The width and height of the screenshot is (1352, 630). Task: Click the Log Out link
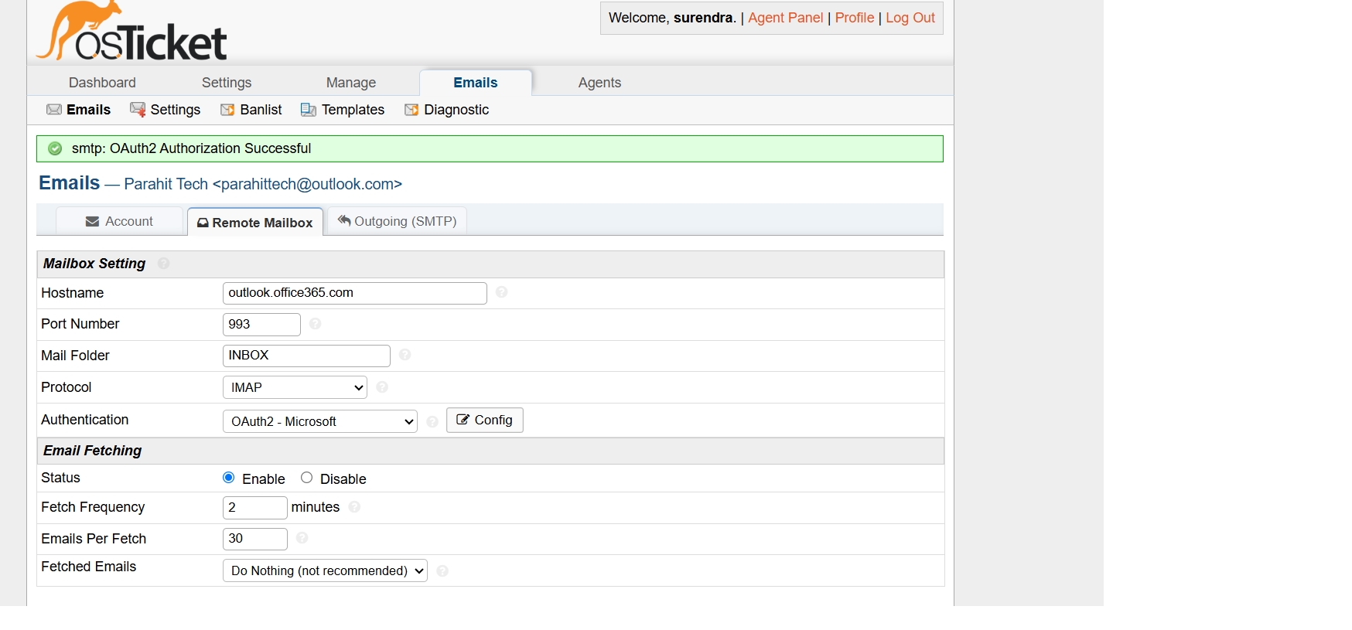tap(910, 18)
